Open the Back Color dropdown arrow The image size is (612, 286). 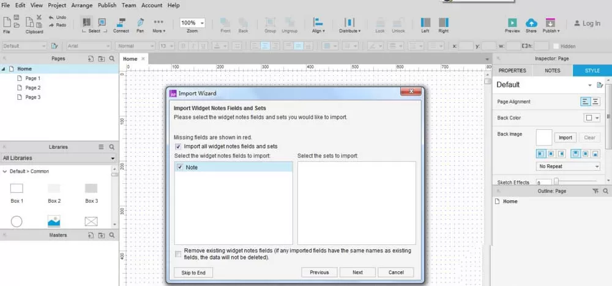coord(597,118)
